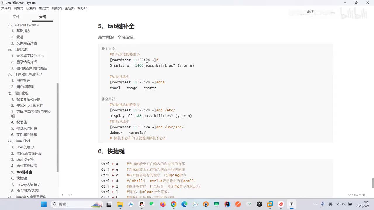Open the orange Postman icon in taskbar
374x210 pixels.
[238, 204]
